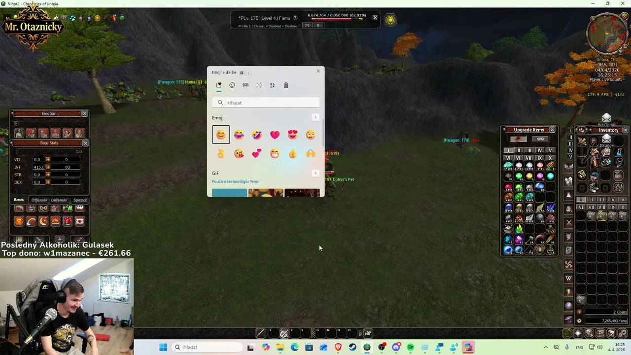Open Inventory page IX
The height and width of the screenshot is (355, 631).
click(612, 208)
